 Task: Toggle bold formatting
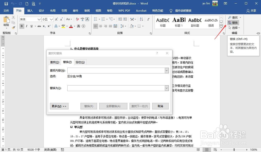coord(22,26)
